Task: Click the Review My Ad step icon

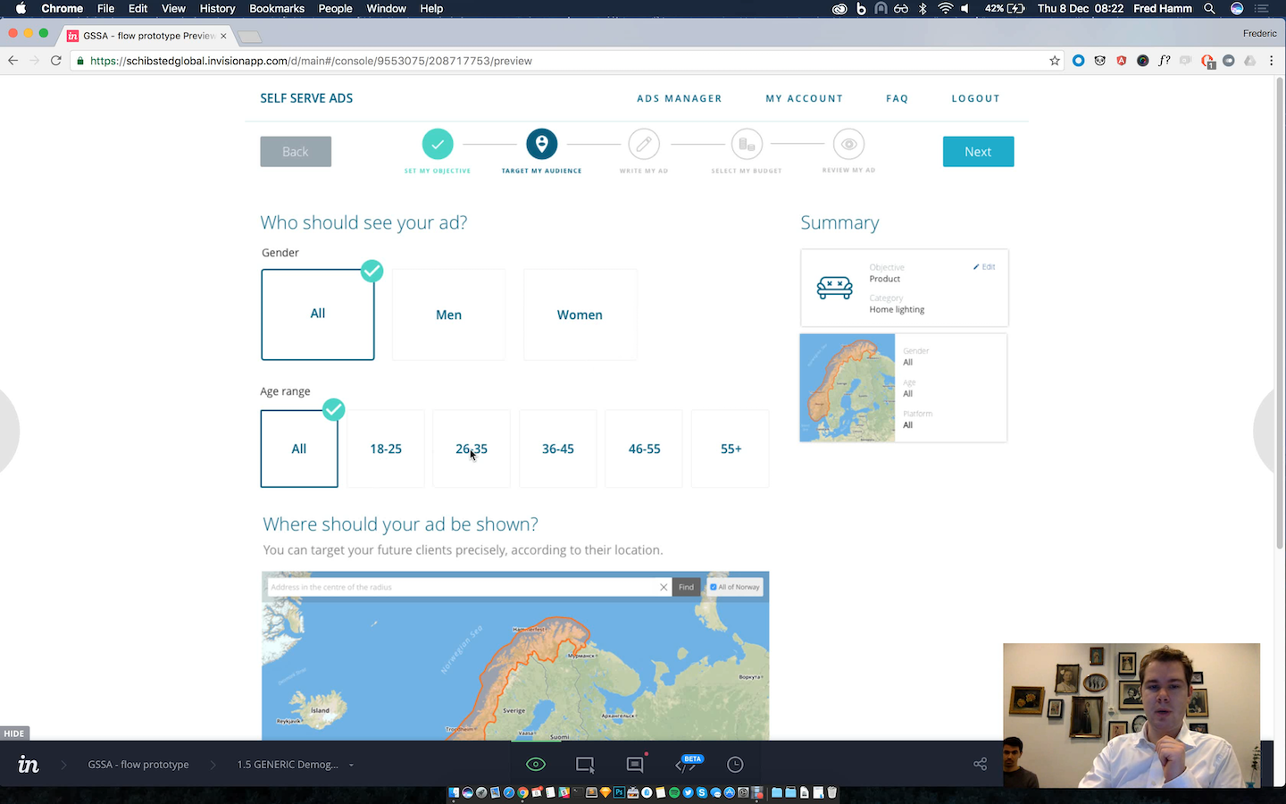Action: (849, 144)
